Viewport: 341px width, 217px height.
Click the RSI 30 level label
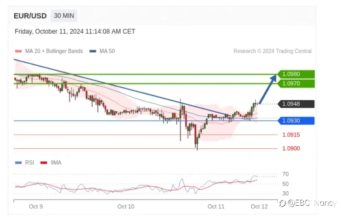click(x=285, y=194)
